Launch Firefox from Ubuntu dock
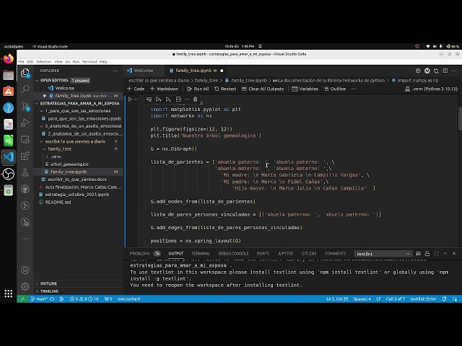This screenshot has width=462, height=346. point(8,58)
